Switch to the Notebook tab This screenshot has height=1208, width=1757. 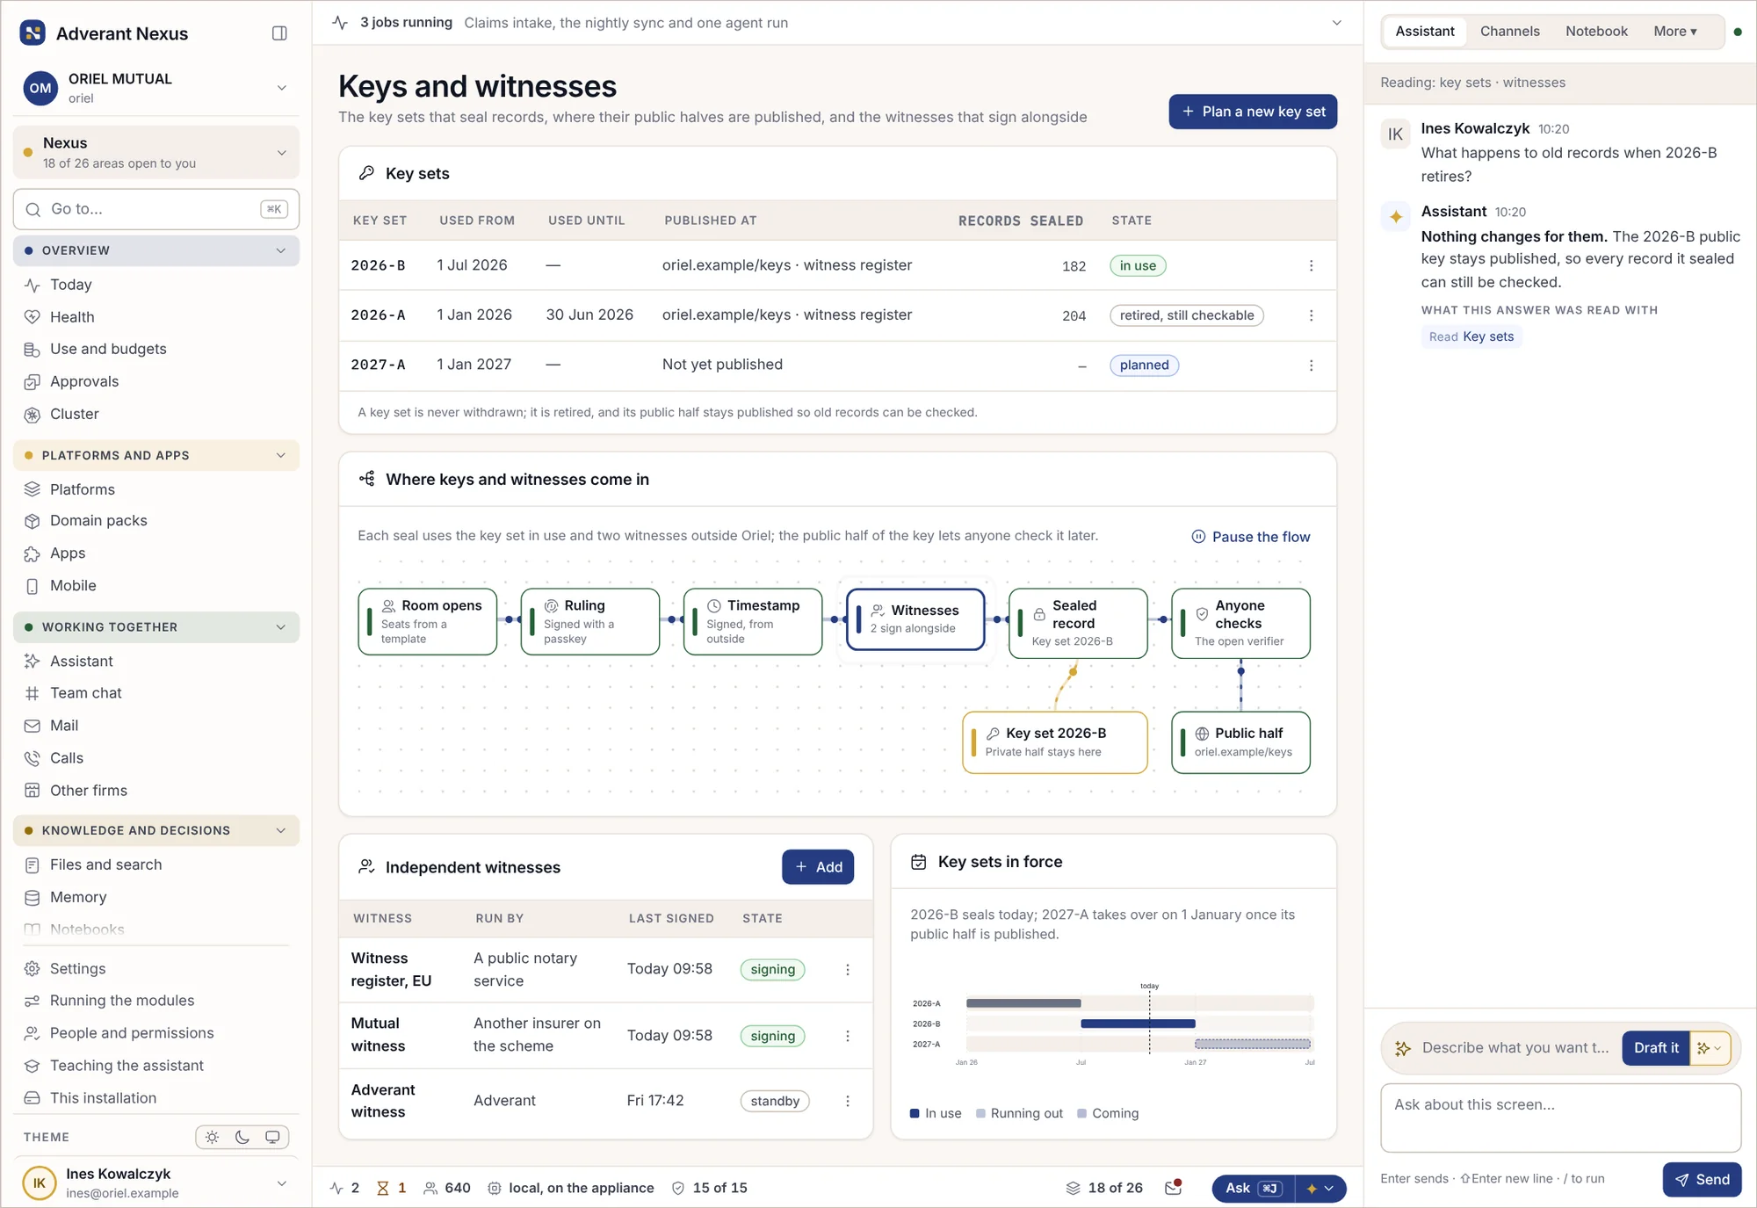pos(1596,32)
